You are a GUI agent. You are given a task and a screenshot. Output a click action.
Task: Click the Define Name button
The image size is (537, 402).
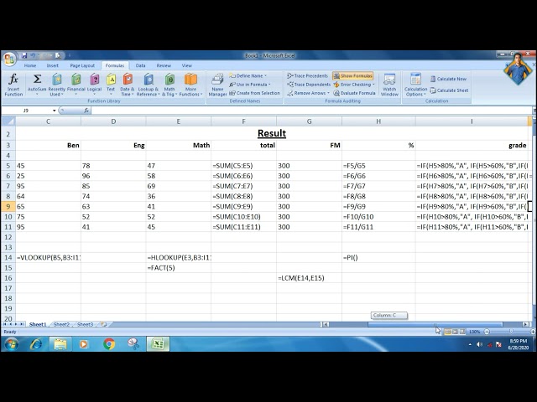[246, 76]
